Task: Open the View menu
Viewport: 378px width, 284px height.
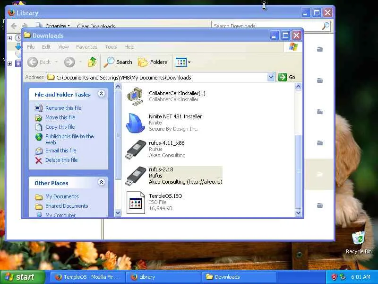Action: pos(63,47)
